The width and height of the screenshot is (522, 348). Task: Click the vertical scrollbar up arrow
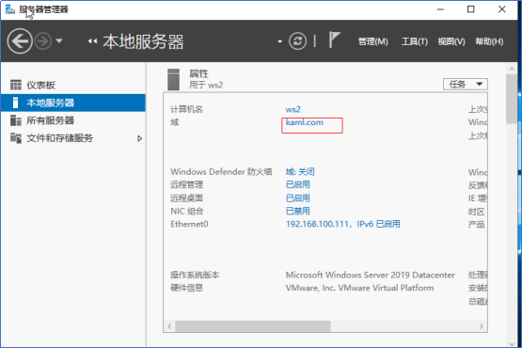512,69
